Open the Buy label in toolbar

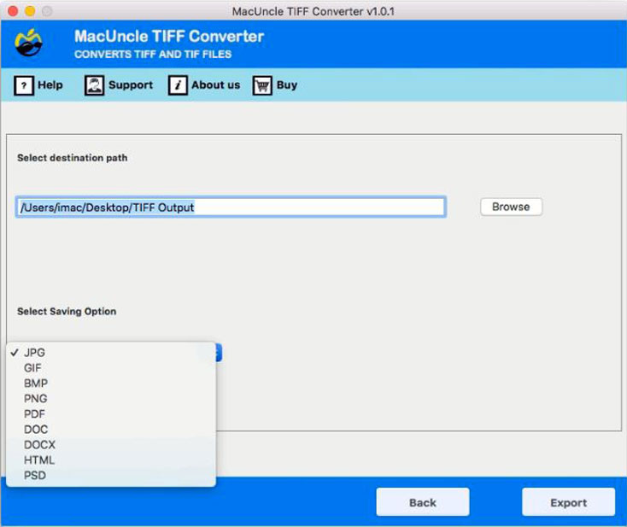coord(287,85)
